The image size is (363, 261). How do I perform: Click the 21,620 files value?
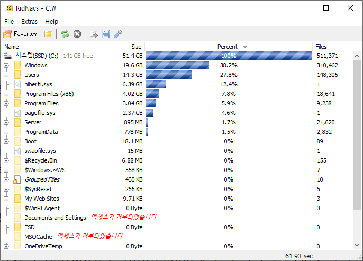click(326, 122)
